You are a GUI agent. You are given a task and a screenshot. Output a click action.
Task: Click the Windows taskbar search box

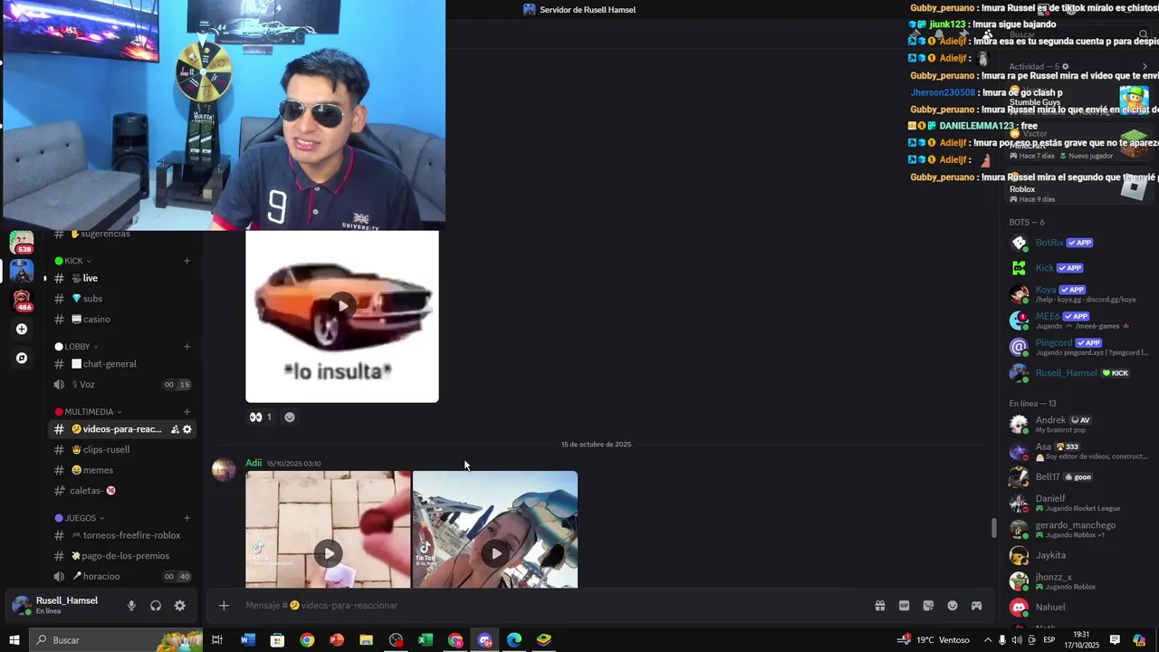[x=116, y=640]
